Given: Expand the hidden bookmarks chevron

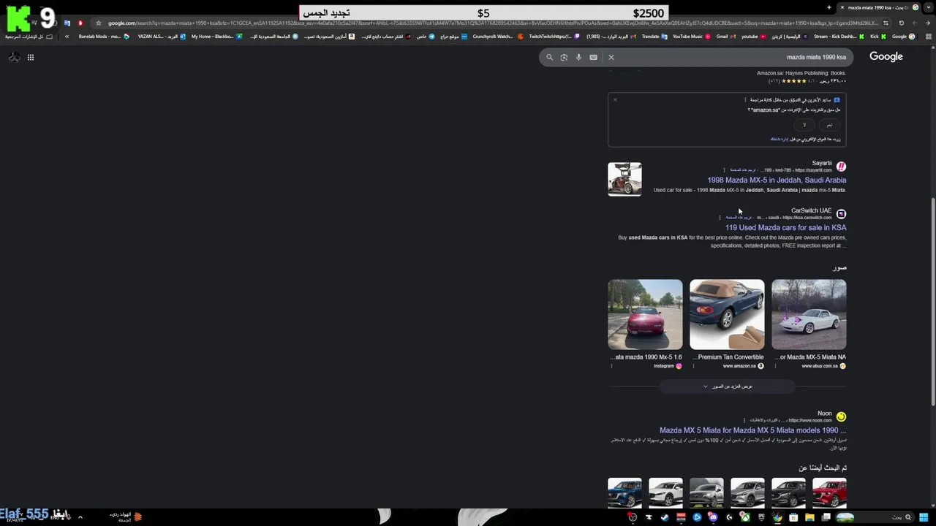Looking at the screenshot, I should point(67,37).
